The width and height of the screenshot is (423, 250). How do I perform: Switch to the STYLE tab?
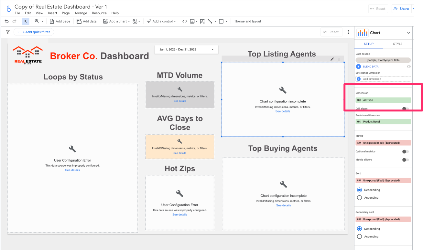pos(397,44)
